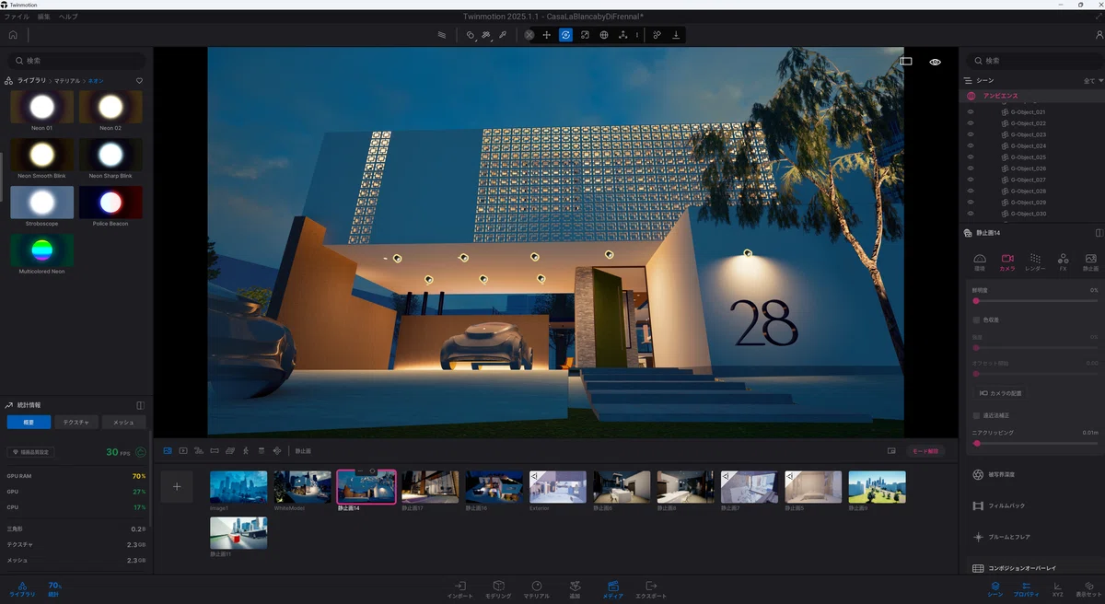Enable the 色収差 checkbox
This screenshot has width=1105, height=604.
[976, 319]
